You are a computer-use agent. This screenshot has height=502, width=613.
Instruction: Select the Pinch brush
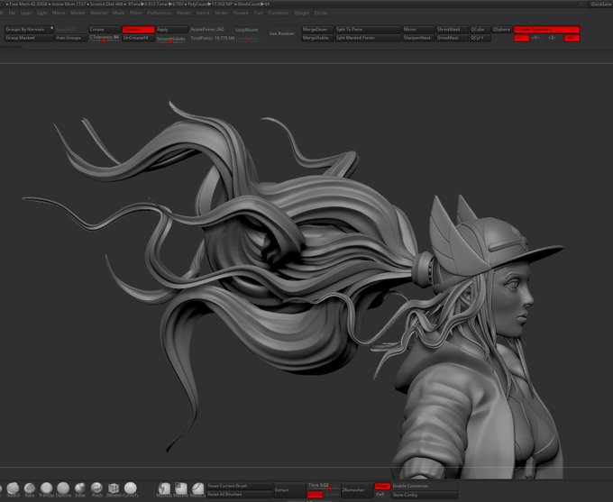[96, 488]
